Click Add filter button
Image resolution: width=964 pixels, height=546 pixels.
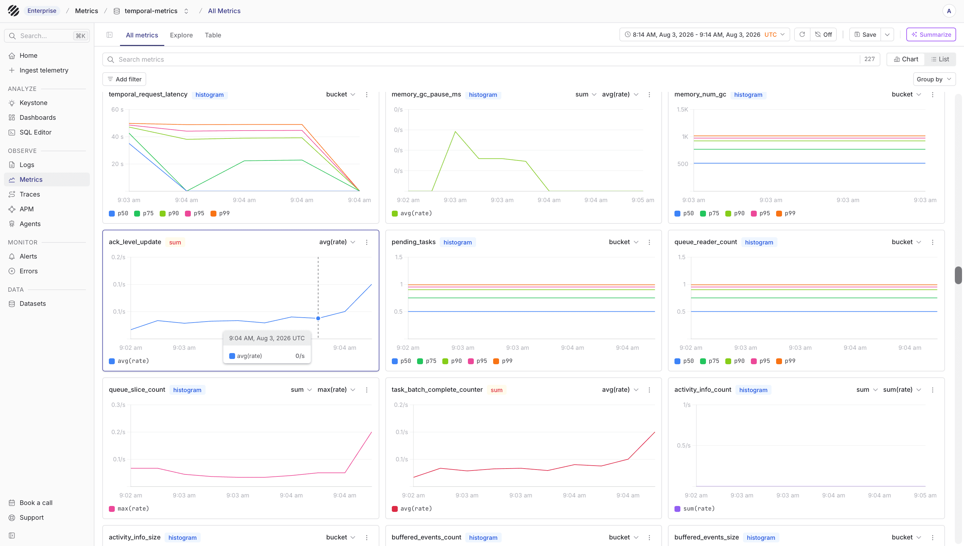[x=124, y=79]
